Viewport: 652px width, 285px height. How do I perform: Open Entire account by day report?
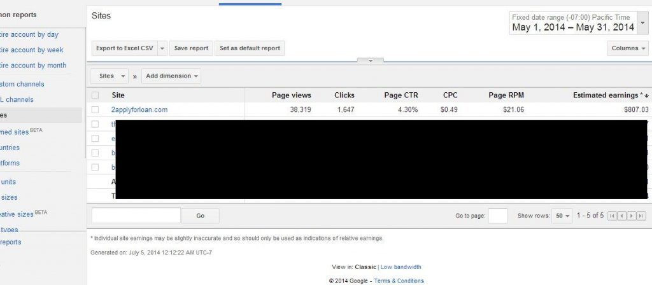click(29, 34)
